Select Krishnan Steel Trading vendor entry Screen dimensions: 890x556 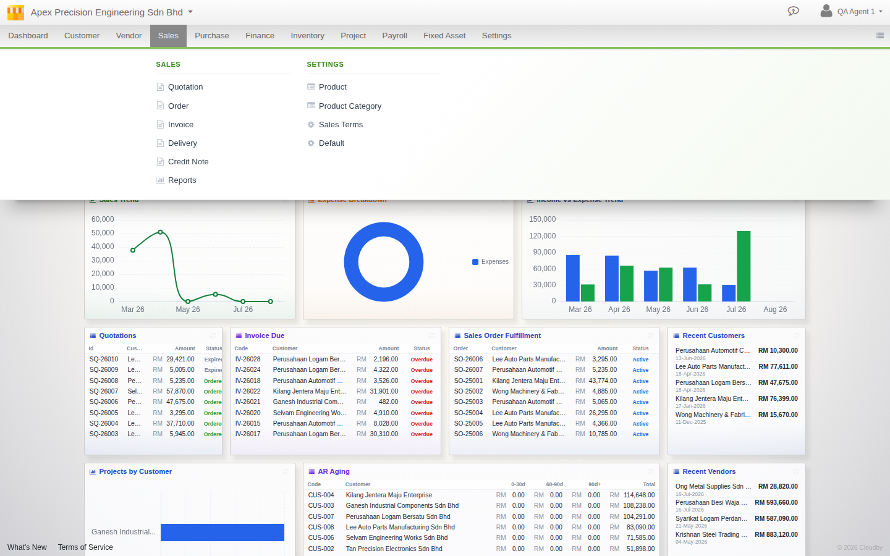click(x=737, y=538)
